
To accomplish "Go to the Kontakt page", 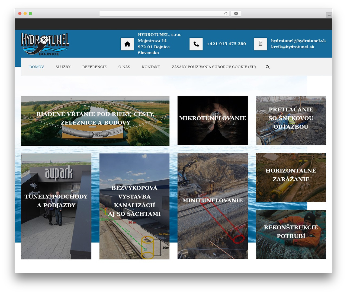I will (x=151, y=67).
